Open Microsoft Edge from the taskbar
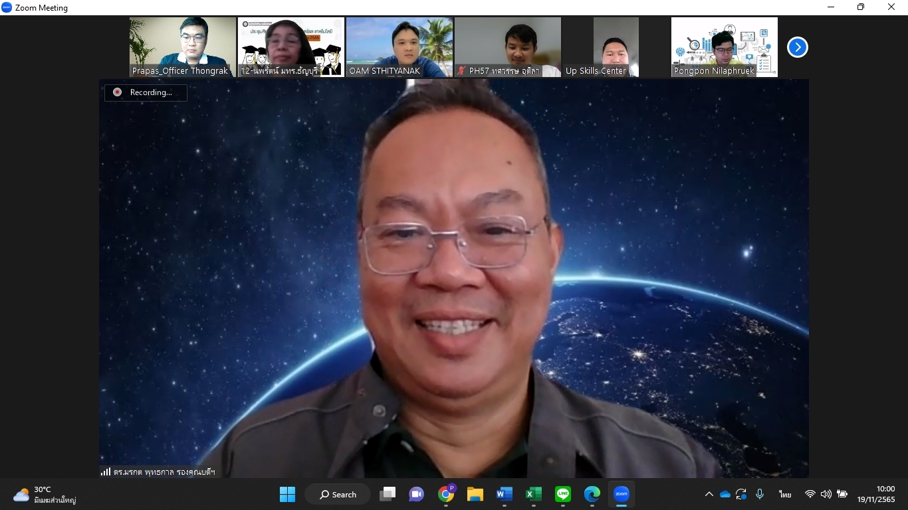The width and height of the screenshot is (908, 510). click(592, 494)
